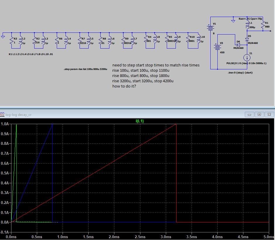The height and width of the screenshot is (240, 275).
Task: Click the PULSE value text of I1
Action: pyautogui.click(x=246, y=63)
